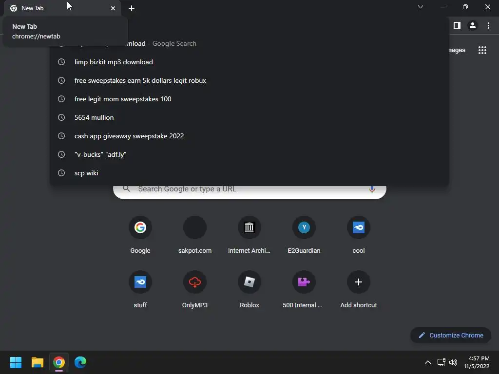This screenshot has height=374, width=499.
Task: Pick suggestion 'free legit mom sweepstakes 100'
Action: (x=249, y=99)
